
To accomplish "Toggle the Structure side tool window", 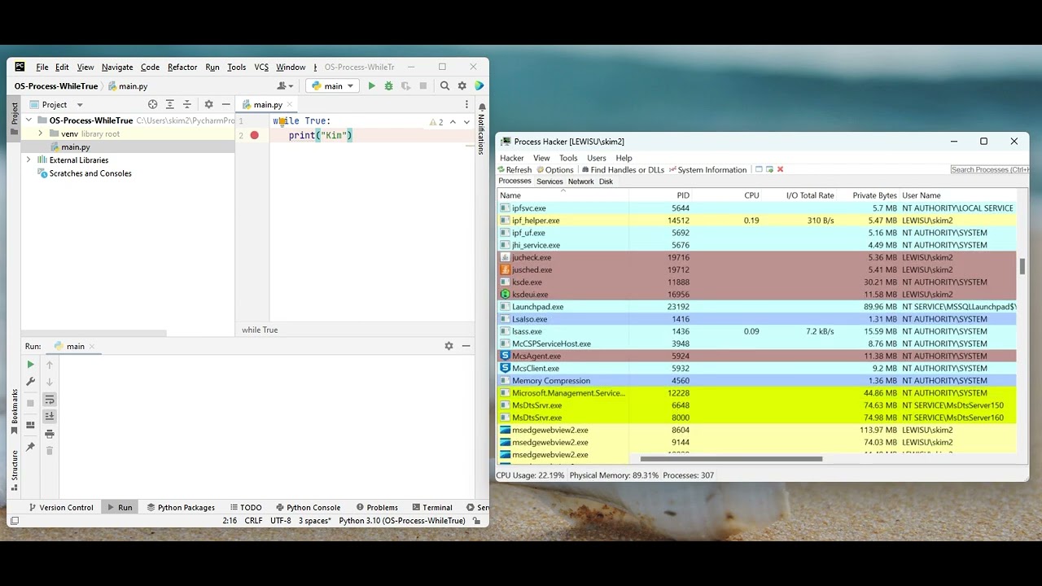I will tap(14, 471).
